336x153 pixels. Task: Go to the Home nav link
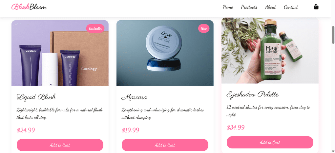point(228,7)
